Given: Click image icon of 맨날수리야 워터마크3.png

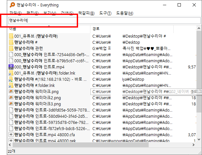Looking at the screenshot, I should [x=11, y=104].
